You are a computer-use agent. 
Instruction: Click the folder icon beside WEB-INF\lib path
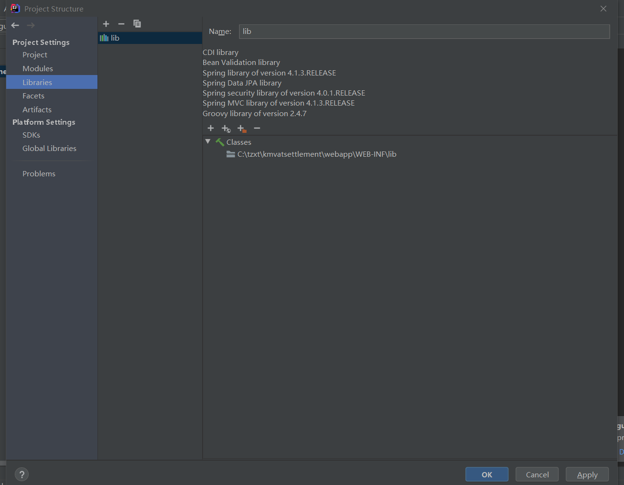point(231,154)
